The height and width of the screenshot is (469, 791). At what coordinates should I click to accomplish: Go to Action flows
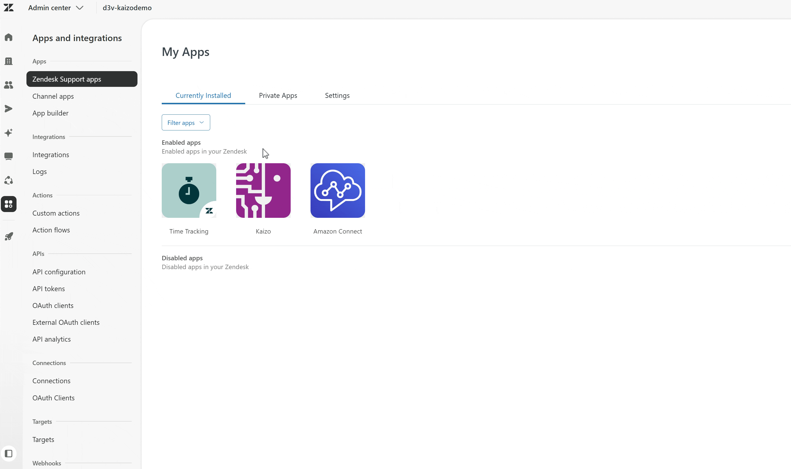click(x=51, y=230)
